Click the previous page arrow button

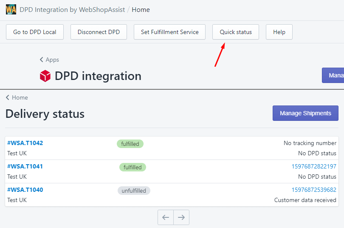(x=166, y=217)
